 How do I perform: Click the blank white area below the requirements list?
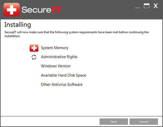[81, 102]
